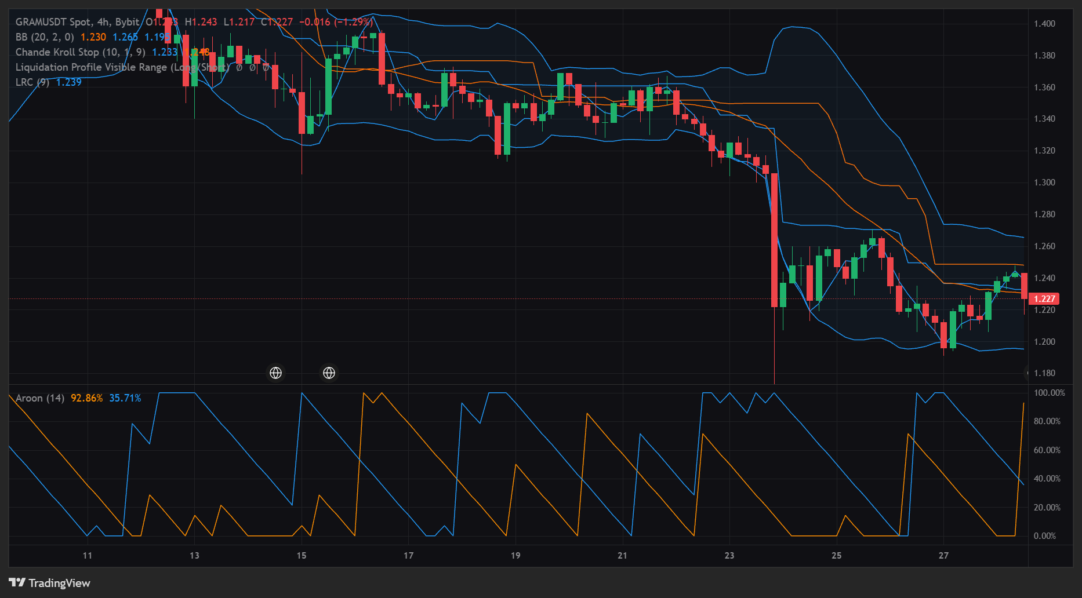The width and height of the screenshot is (1082, 598).
Task: Click the 100.00% Aroon scale label
Action: tap(1050, 393)
